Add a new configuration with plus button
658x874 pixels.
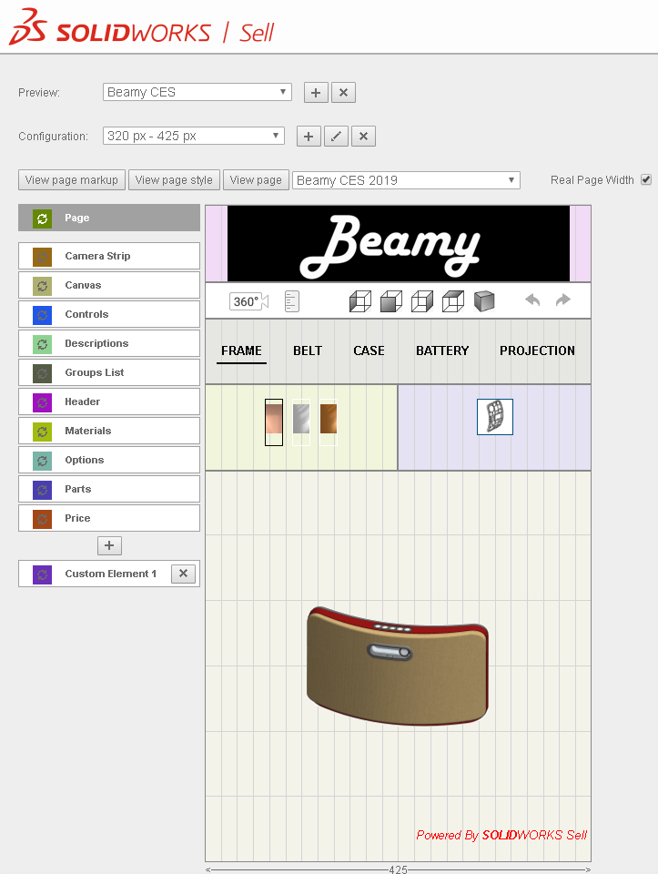coord(309,136)
